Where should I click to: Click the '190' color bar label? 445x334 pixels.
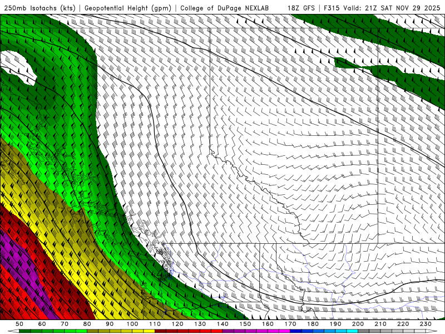tap(335, 324)
